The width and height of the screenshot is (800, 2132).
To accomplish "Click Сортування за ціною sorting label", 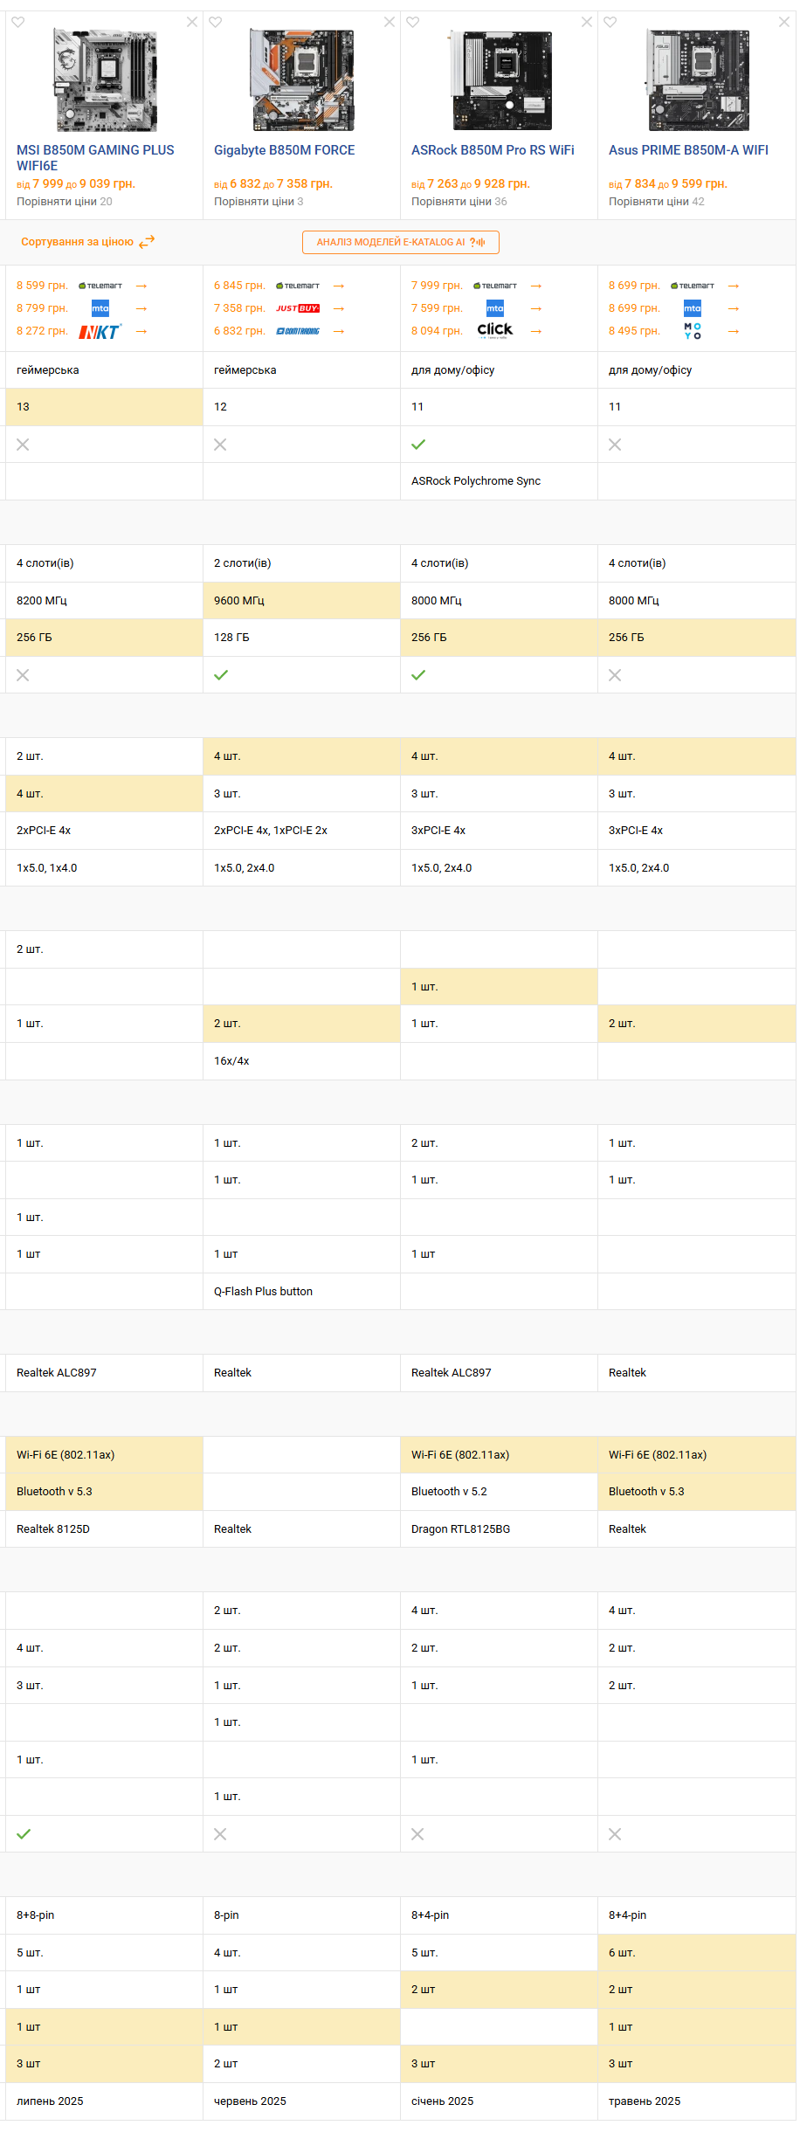I will coord(77,242).
